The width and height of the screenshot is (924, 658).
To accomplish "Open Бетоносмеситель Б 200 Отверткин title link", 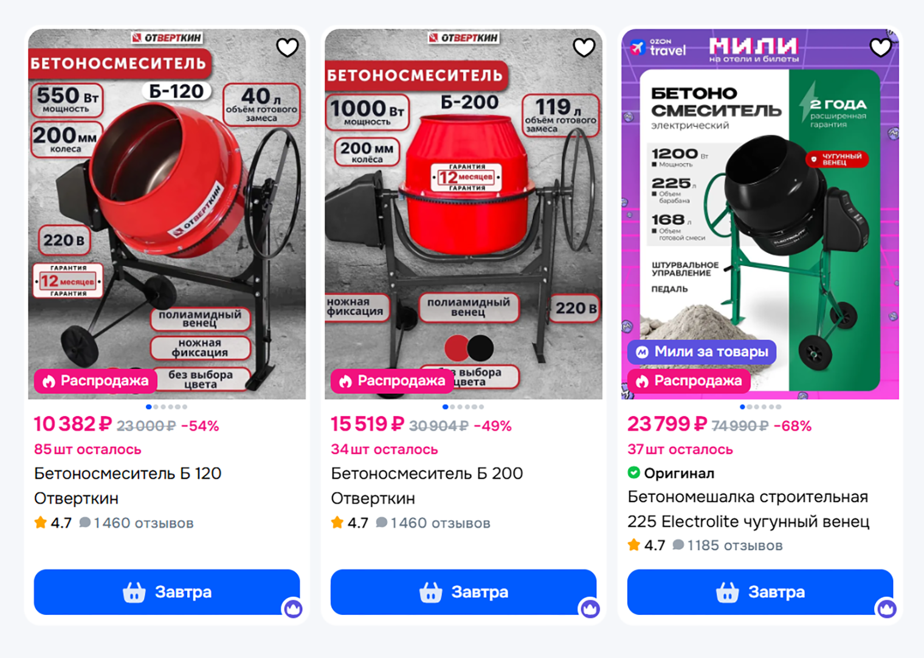I will 427,486.
